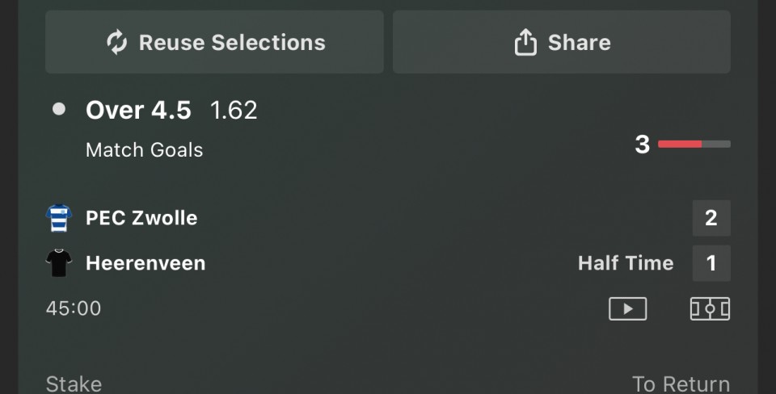
Task: Click the current goals count 3
Action: coord(642,145)
